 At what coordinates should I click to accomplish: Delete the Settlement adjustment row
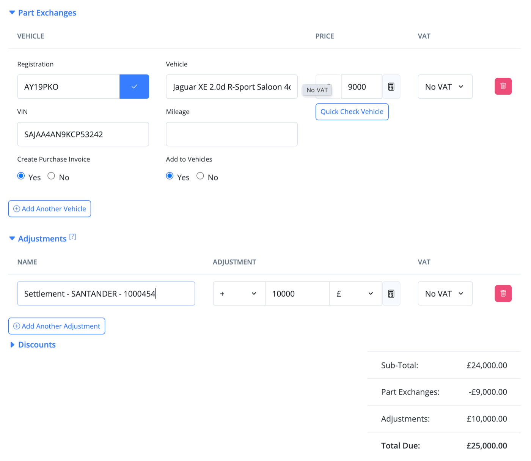coord(503,294)
